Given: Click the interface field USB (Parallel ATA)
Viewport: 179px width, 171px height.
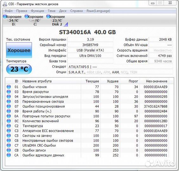Looking at the screenshot, I should pos(90,50).
